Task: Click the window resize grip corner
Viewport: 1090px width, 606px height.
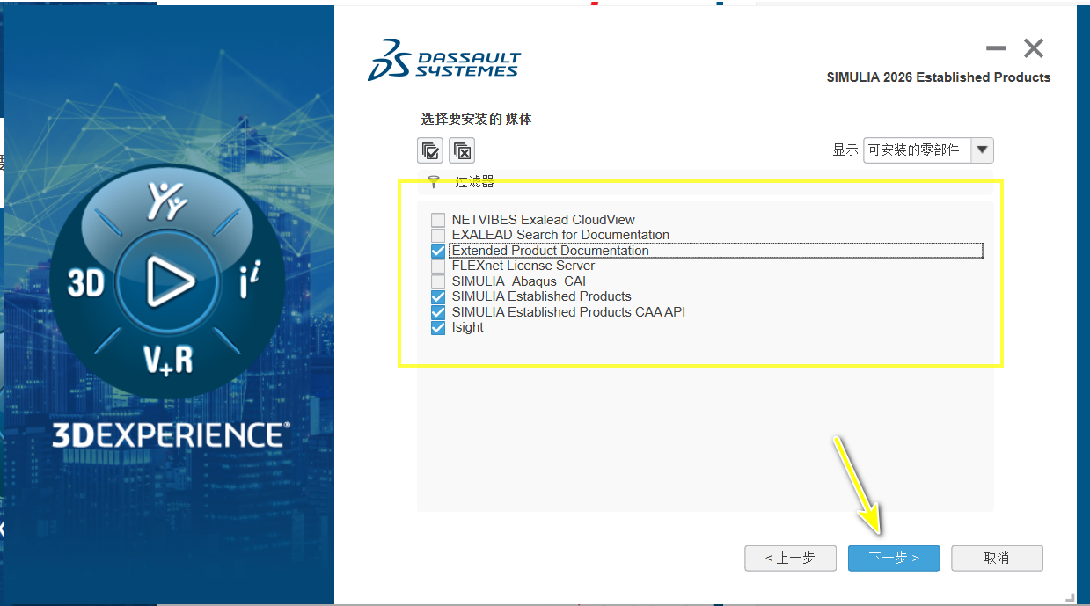Action: [x=1068, y=597]
